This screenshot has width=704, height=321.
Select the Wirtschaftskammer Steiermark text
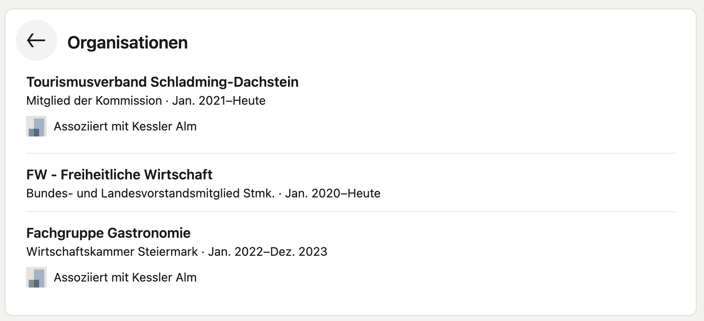click(x=112, y=251)
